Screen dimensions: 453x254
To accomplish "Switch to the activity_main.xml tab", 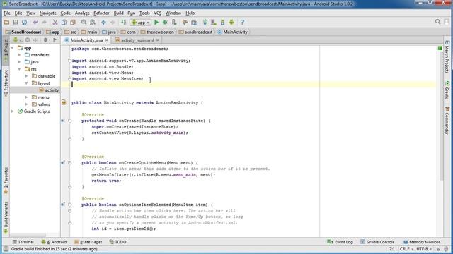I will pos(137,40).
